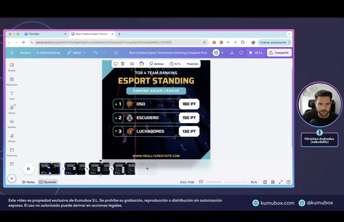Select the ESPORT STANDING heading text
The width and height of the screenshot is (344, 222).
coord(156,81)
